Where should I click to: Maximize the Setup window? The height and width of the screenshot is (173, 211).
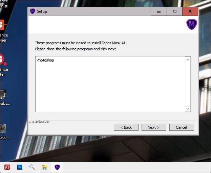point(175,11)
